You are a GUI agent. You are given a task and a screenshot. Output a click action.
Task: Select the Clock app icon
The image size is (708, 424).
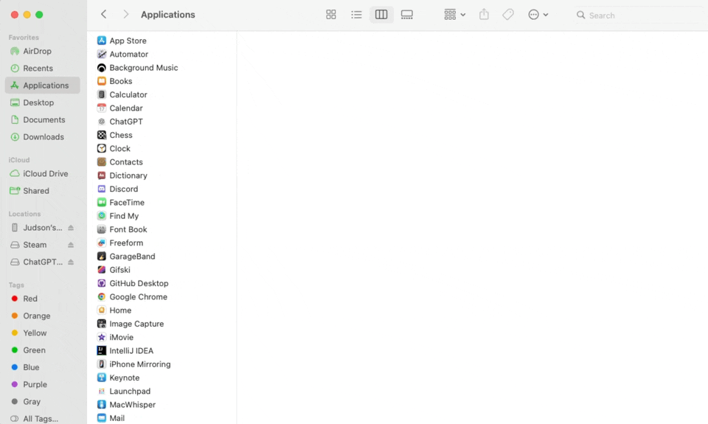click(102, 148)
